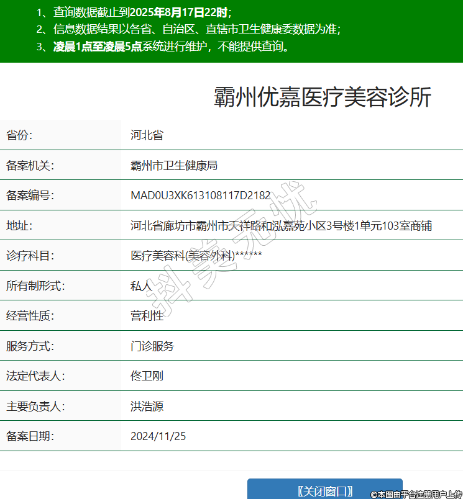Click the 关闭窗口 button
The width and height of the screenshot is (463, 499).
[324, 490]
